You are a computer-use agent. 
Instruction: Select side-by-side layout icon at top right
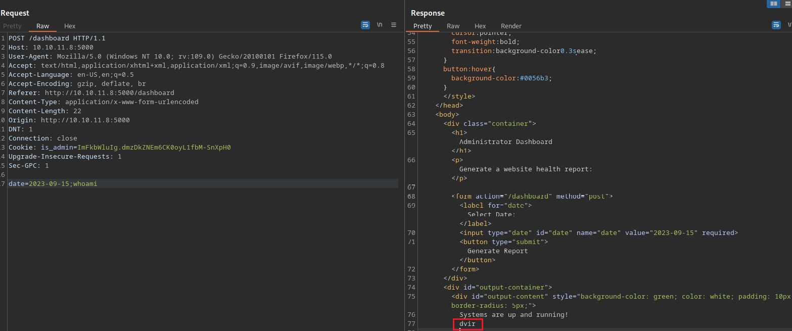(x=773, y=4)
